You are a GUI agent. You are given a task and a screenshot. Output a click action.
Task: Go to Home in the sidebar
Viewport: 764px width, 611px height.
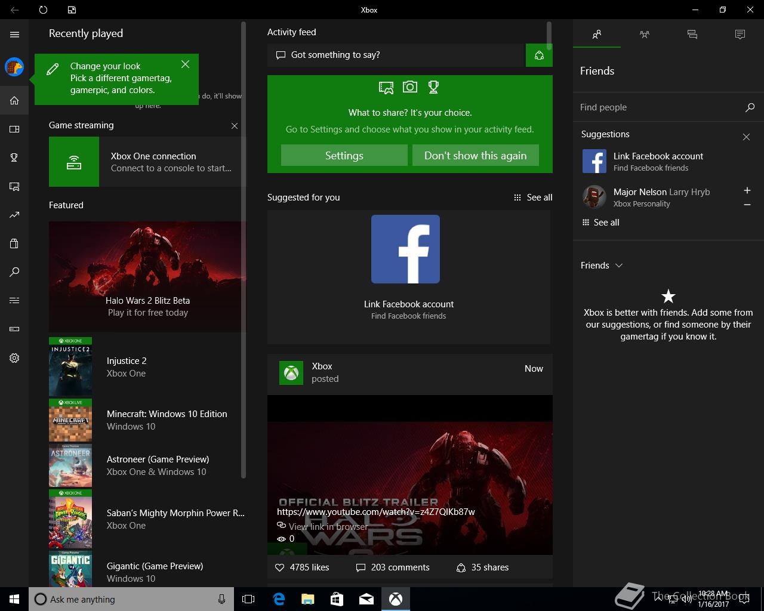14,100
